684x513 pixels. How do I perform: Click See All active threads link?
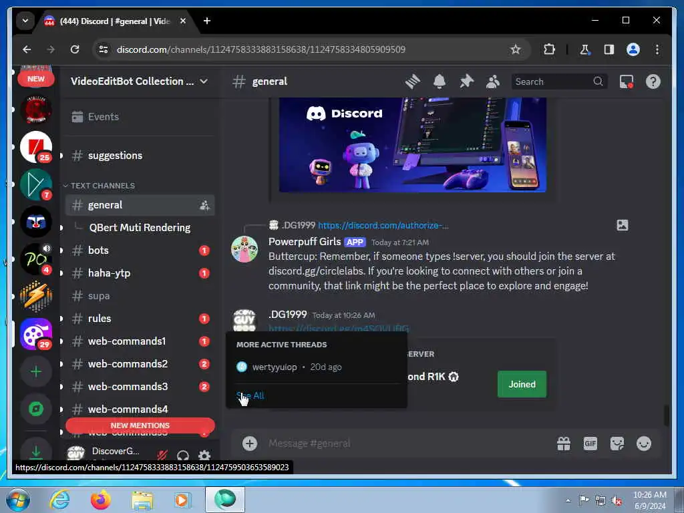point(250,395)
